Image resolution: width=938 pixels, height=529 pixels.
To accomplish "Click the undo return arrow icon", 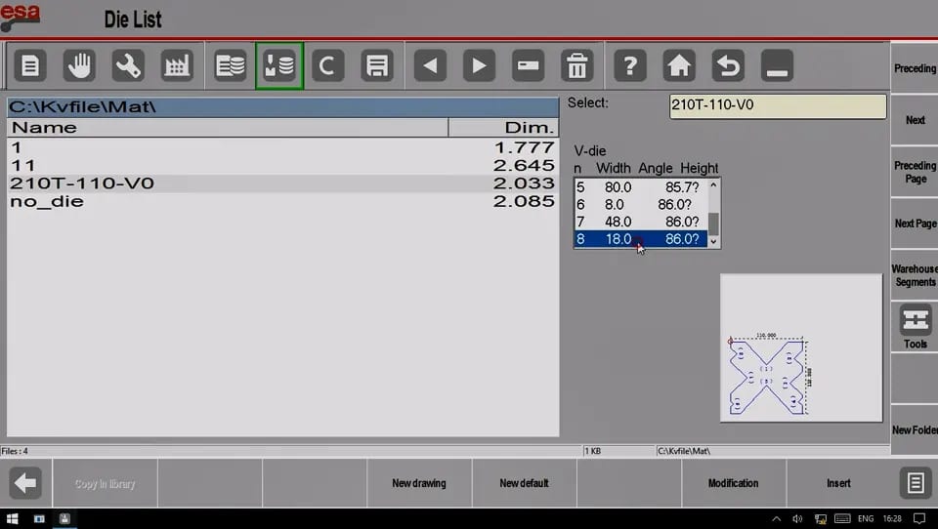I will click(728, 65).
